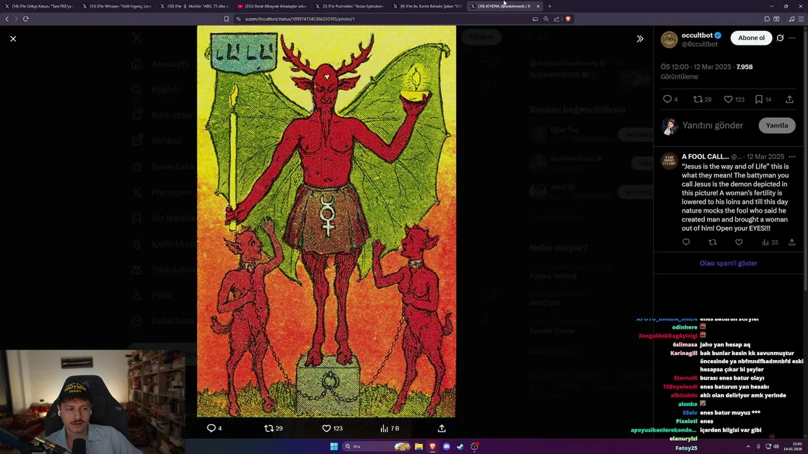Close the photo viewer with the X icon
This screenshot has width=808, height=454.
coord(13,38)
